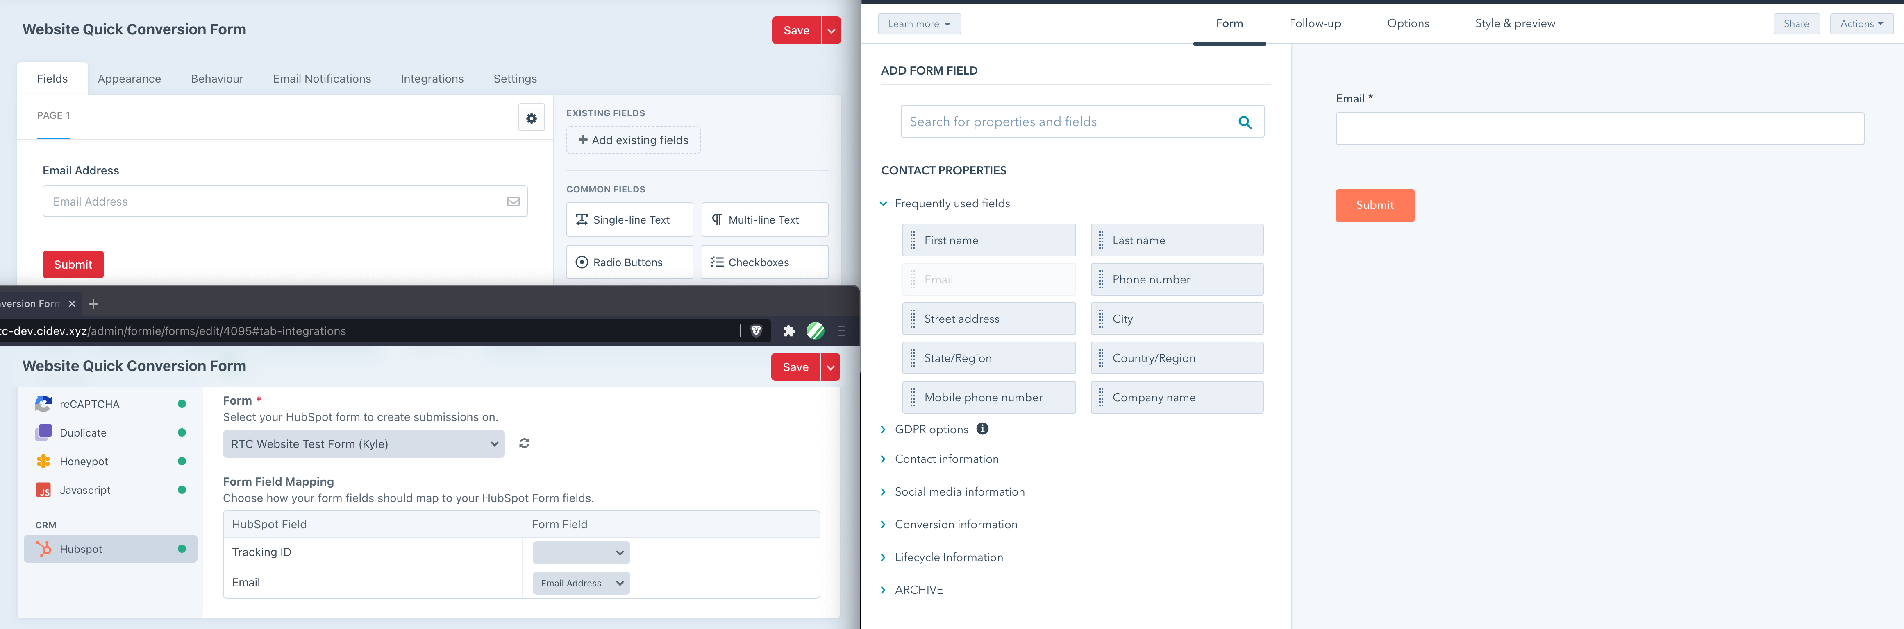Select the Hubspot CRM integration icon
The image size is (1904, 629).
43,548
